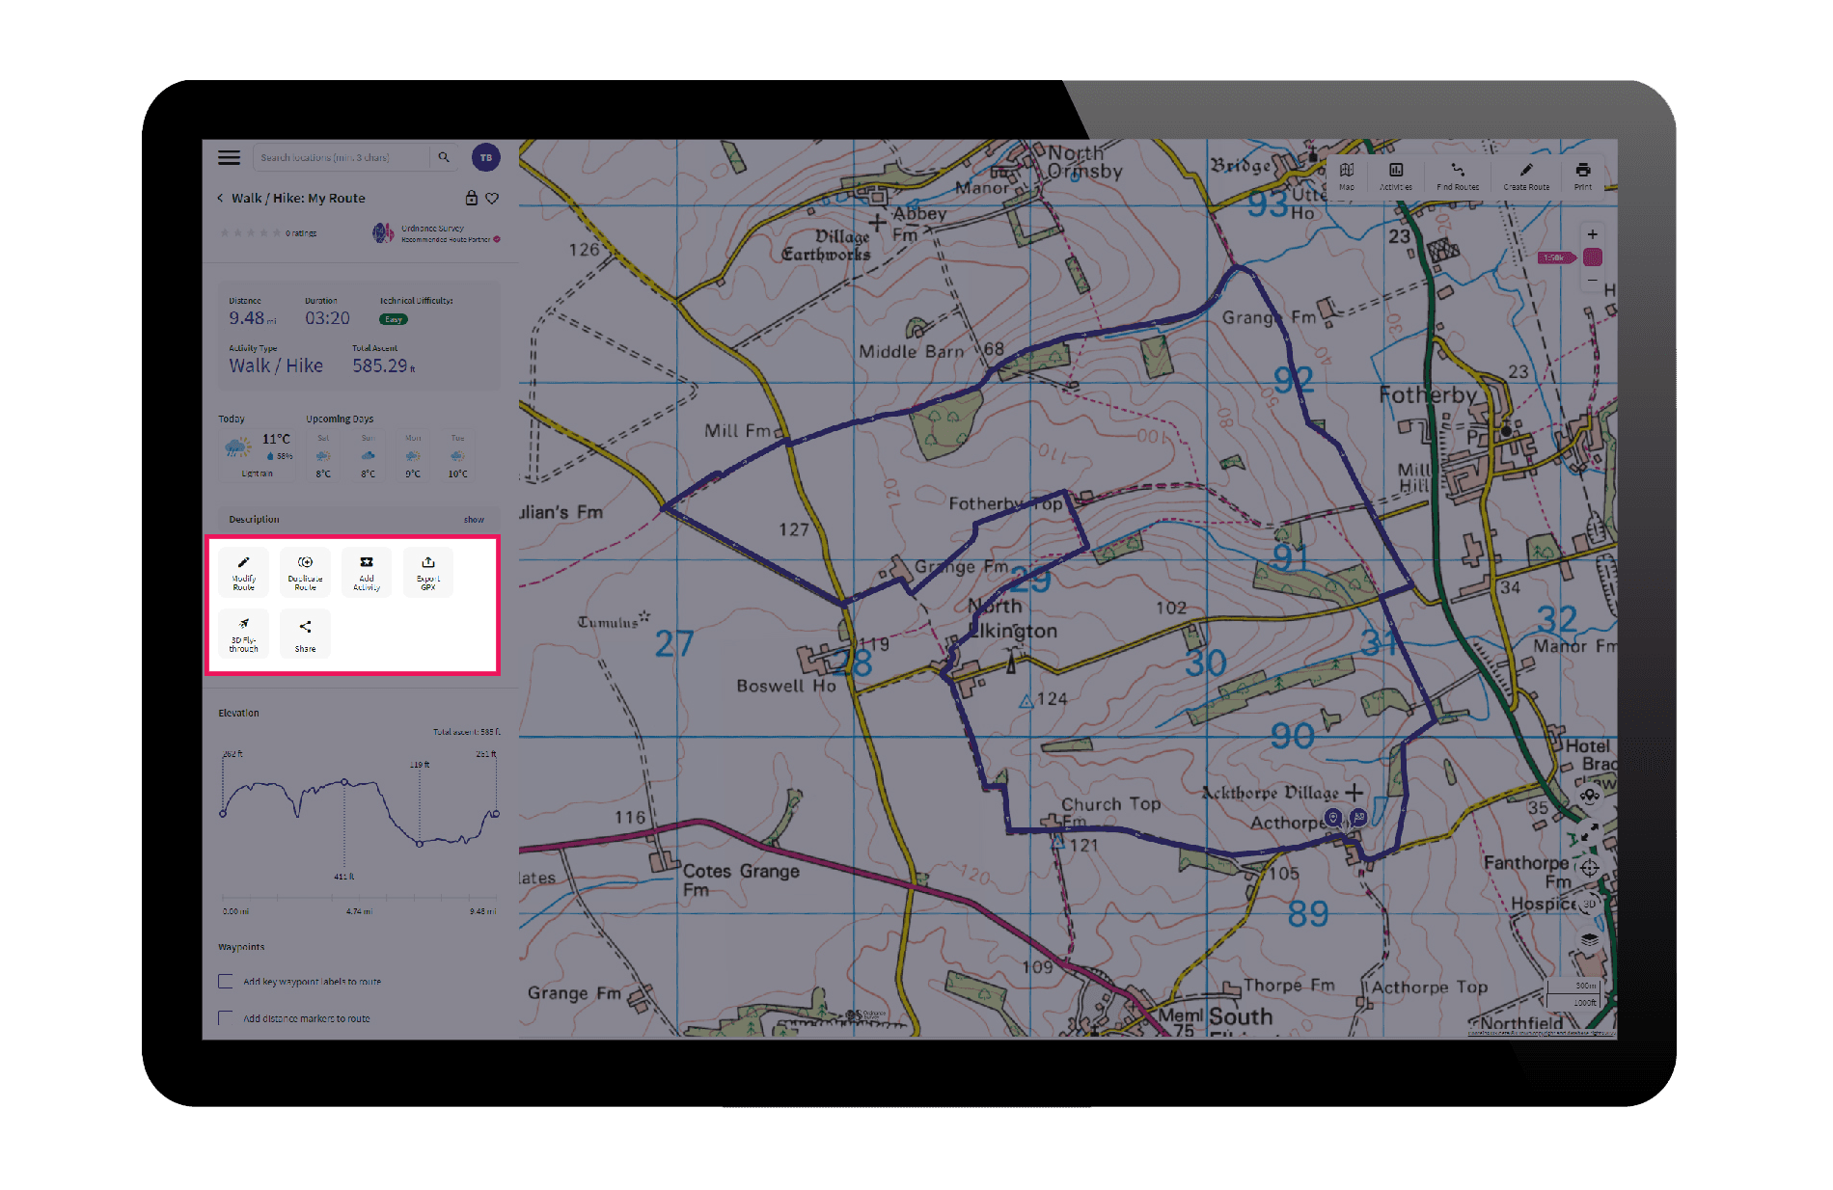Open the Add Activity icon

point(366,572)
